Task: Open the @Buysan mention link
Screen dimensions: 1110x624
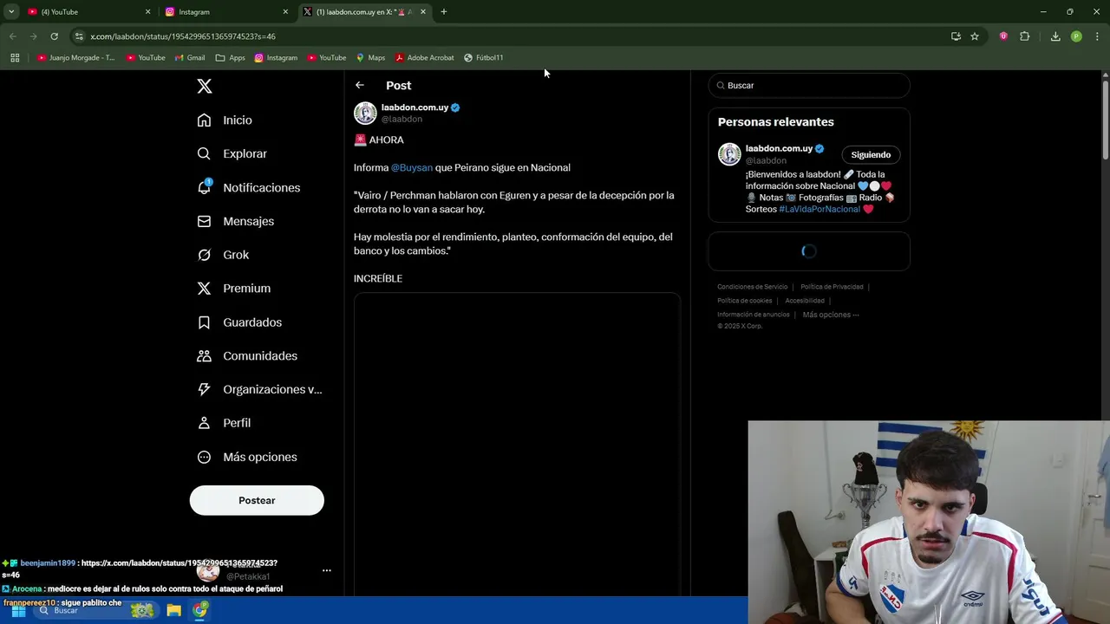Action: tap(412, 167)
